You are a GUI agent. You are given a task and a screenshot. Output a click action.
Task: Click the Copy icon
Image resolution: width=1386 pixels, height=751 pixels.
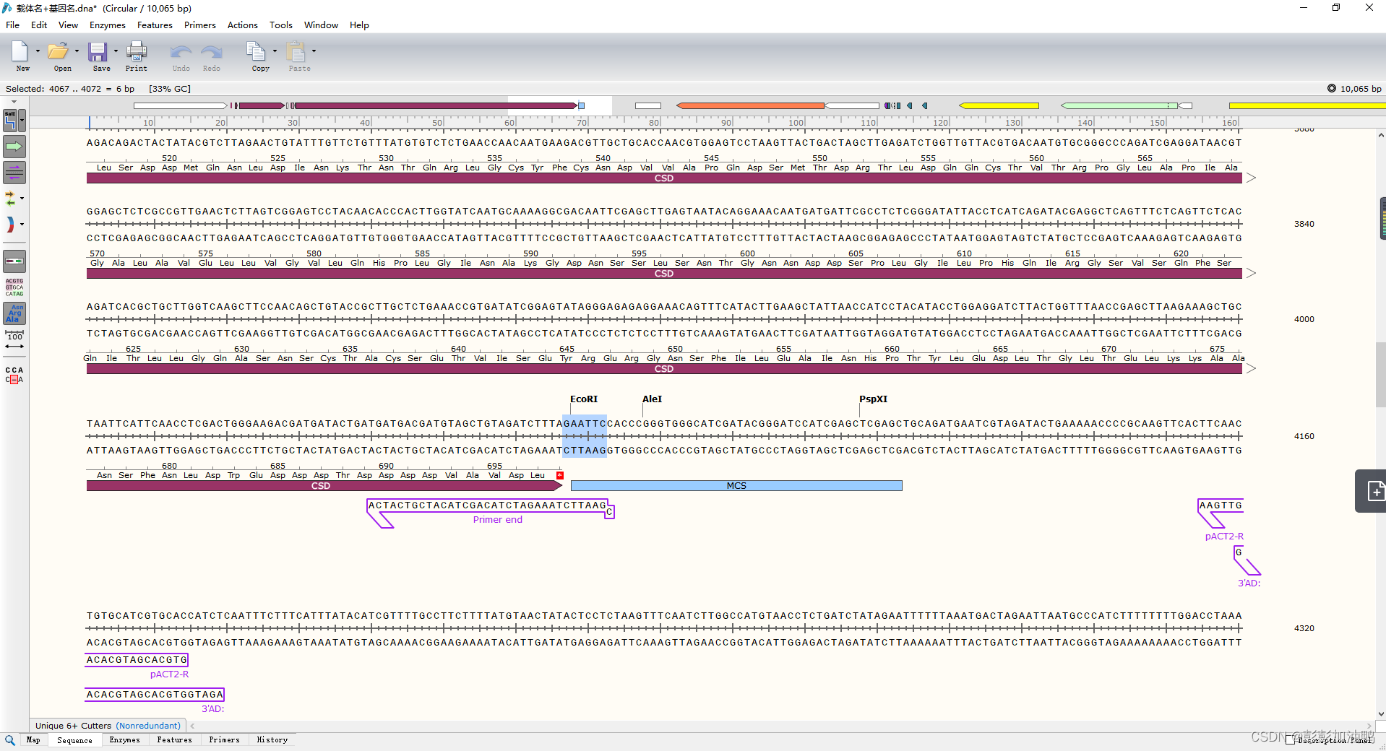coord(257,51)
